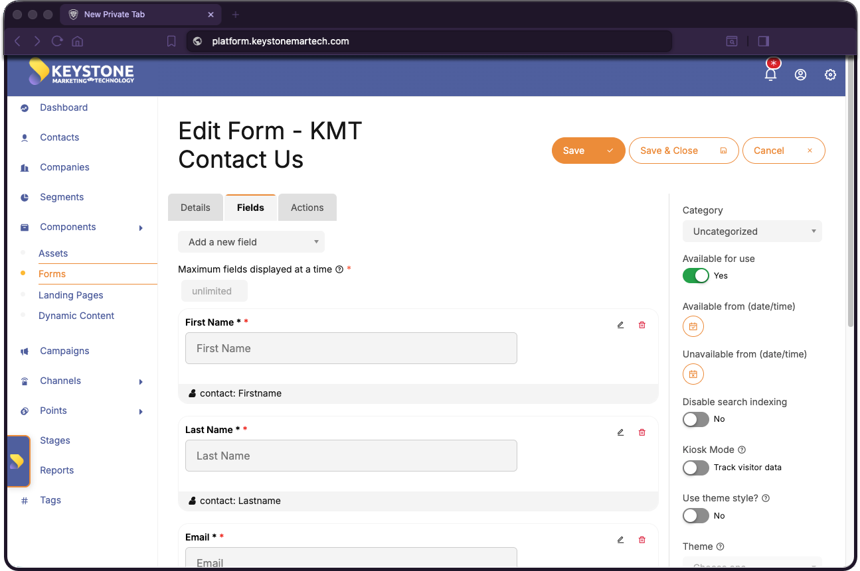The image size is (860, 571).
Task: Open the notifications bell
Action: tap(770, 75)
